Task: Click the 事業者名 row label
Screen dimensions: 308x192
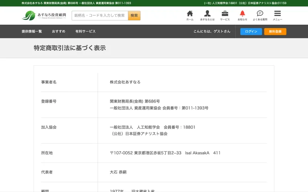Action: [x=49, y=82]
